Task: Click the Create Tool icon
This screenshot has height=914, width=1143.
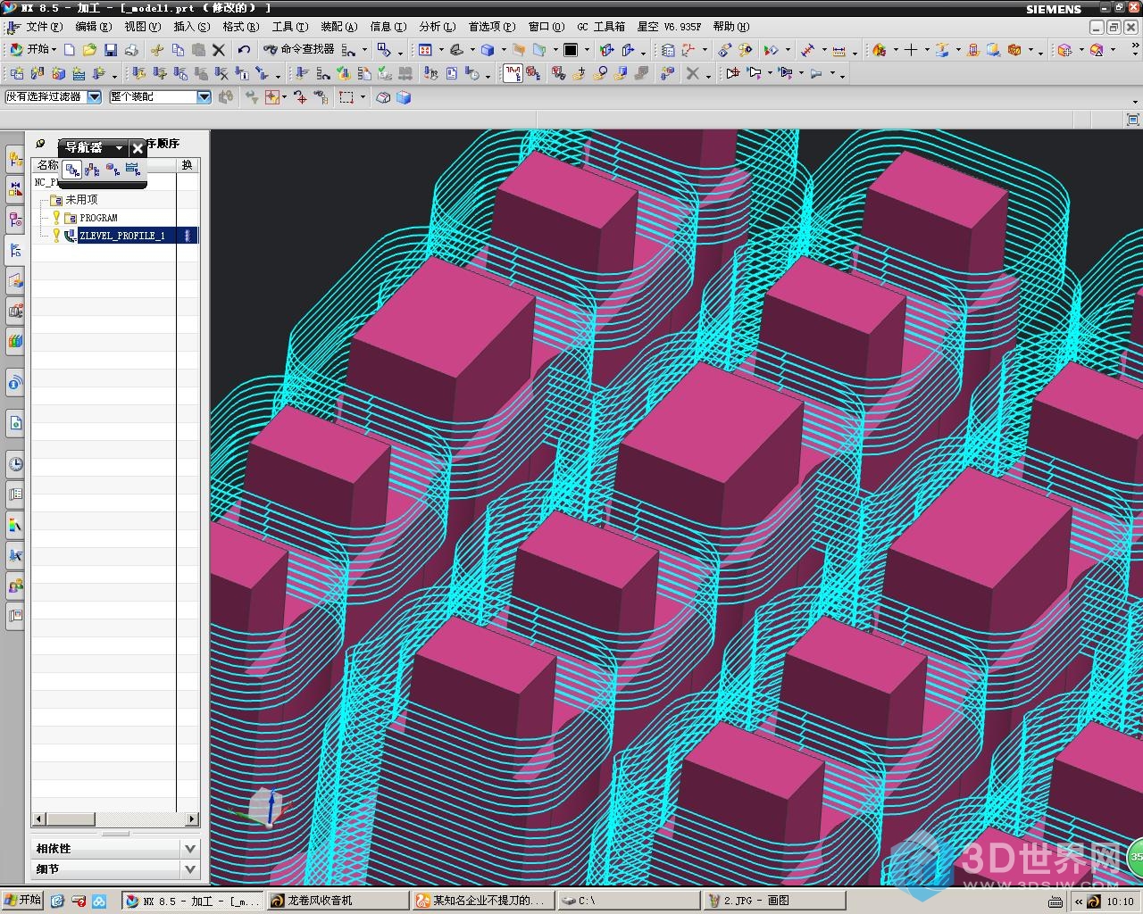Action: click(38, 74)
